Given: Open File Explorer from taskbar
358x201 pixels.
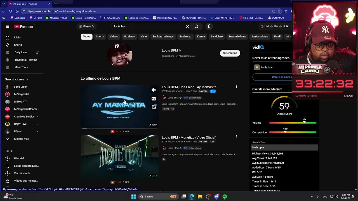Looking at the screenshot, I should coord(200,197).
